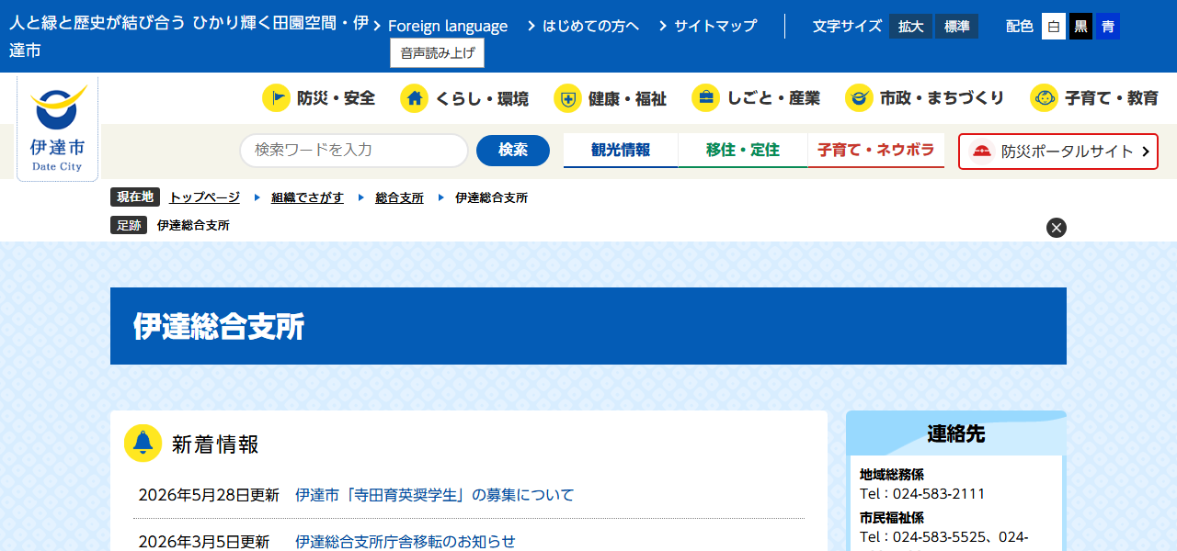Open 伊達総合支所庁舎移転のお知らせ link
This screenshot has width=1177, height=551.
tap(406, 542)
